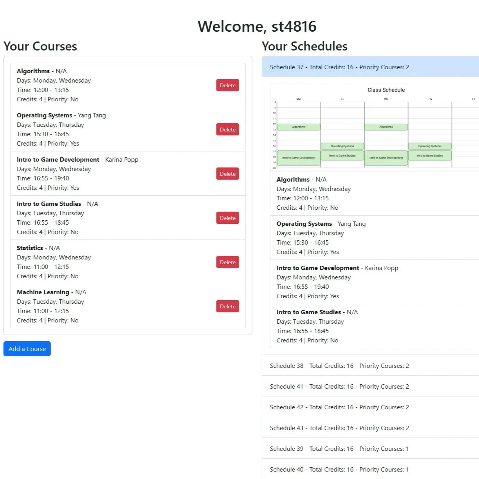Click Thursday Intro to Game Studies block
This screenshot has width=479, height=479.
(x=430, y=155)
